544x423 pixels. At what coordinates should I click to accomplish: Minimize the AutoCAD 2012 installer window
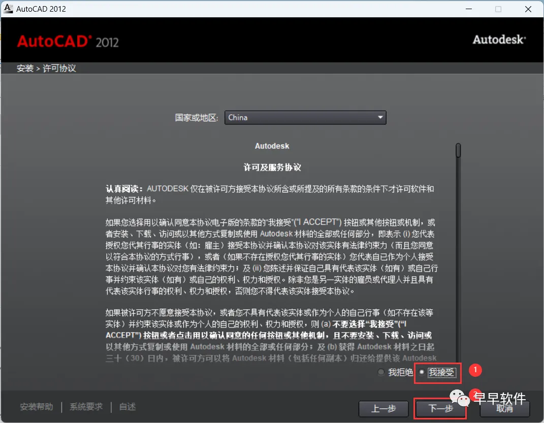pyautogui.click(x=469, y=9)
